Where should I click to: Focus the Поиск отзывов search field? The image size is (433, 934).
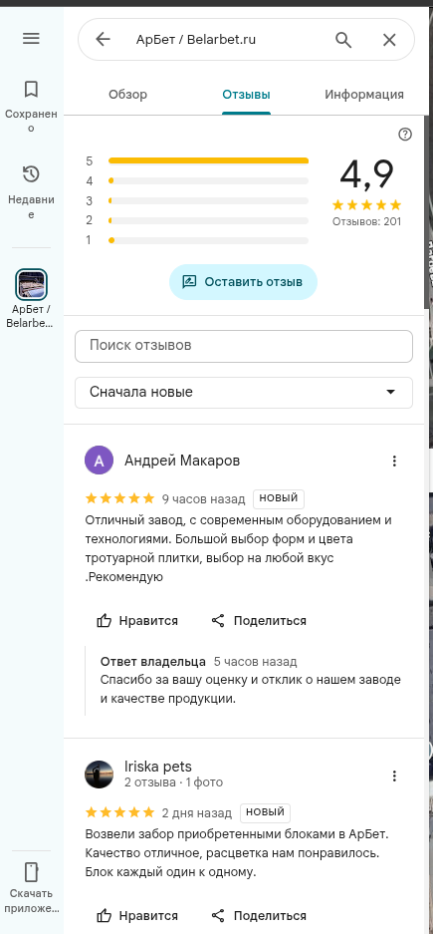click(244, 346)
